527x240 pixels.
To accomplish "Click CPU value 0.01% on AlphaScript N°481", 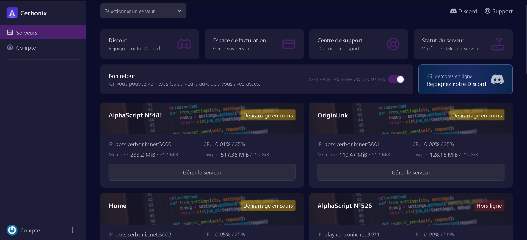I will [223, 144].
